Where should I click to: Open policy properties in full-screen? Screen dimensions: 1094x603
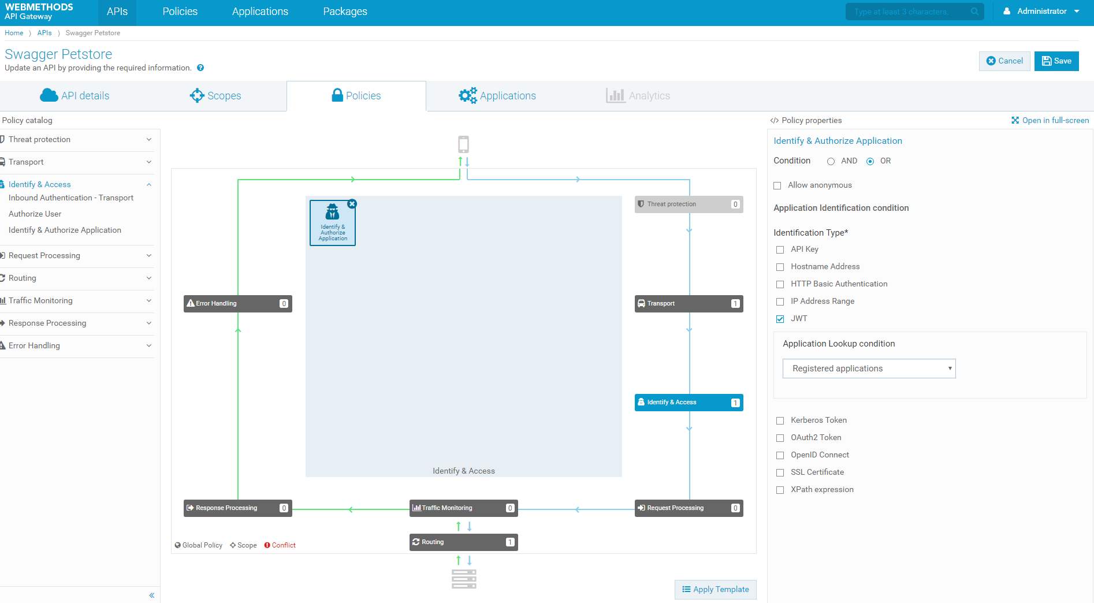pos(1050,121)
